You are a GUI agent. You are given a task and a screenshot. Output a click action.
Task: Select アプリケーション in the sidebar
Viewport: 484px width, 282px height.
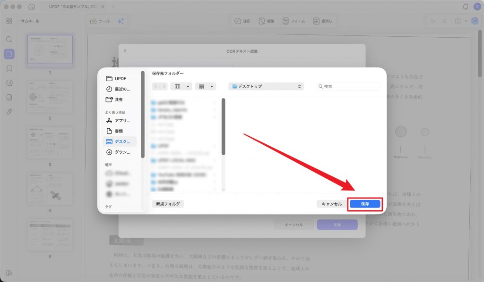pyautogui.click(x=120, y=120)
